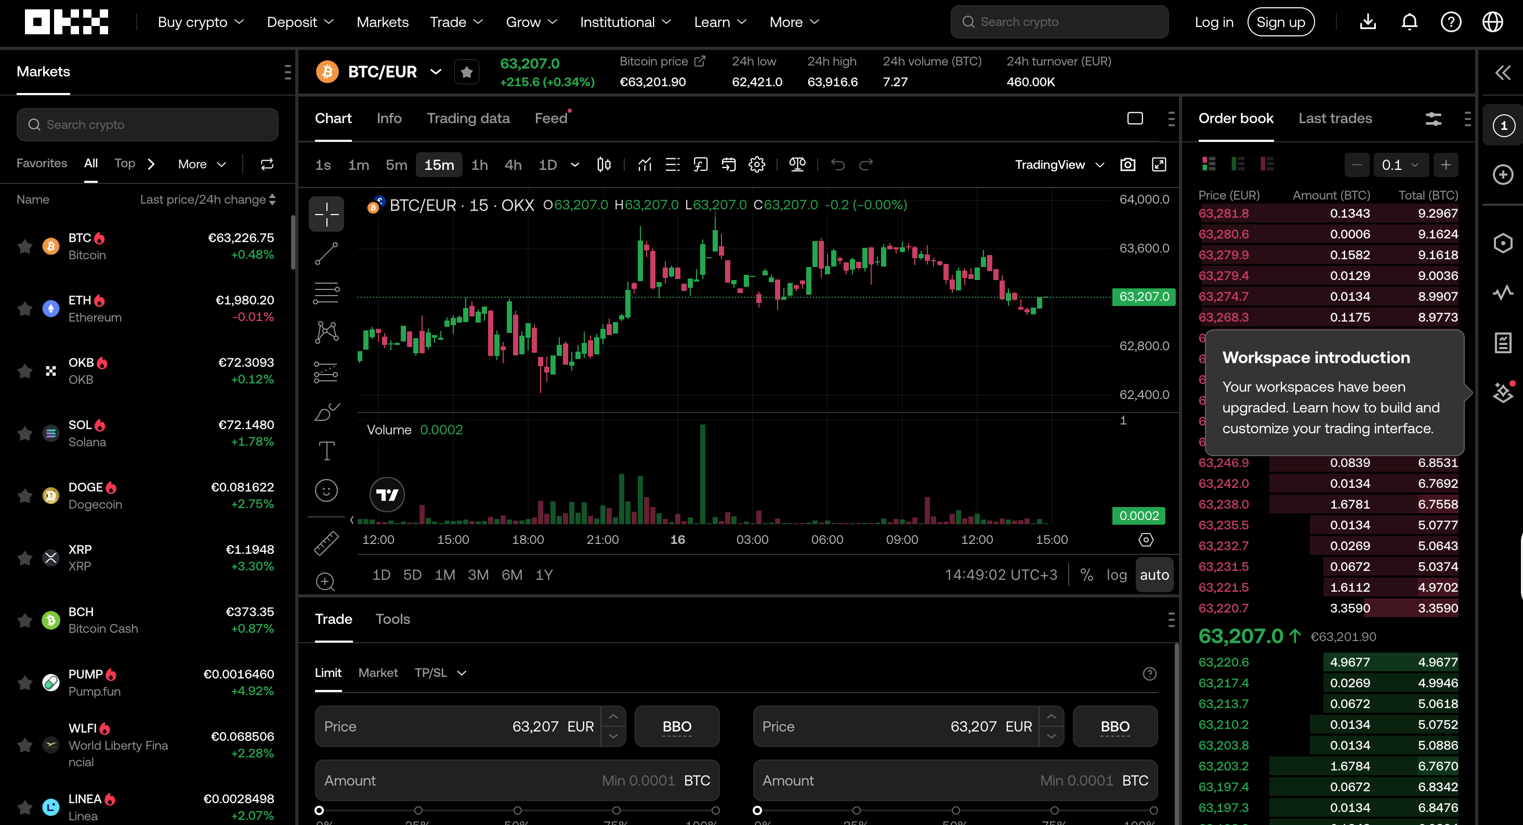This screenshot has width=1523, height=825.
Task: Increase the left Price stepper up arrow
Action: 613,716
